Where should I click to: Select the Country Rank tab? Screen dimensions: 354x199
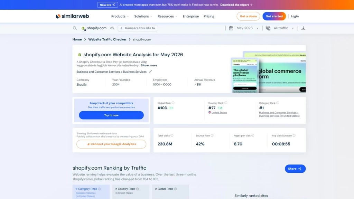131,192
